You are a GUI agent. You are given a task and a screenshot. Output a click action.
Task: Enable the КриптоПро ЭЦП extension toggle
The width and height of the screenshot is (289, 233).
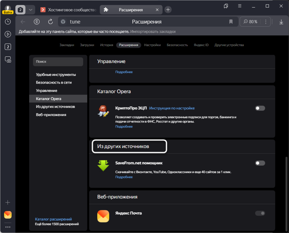point(260,108)
